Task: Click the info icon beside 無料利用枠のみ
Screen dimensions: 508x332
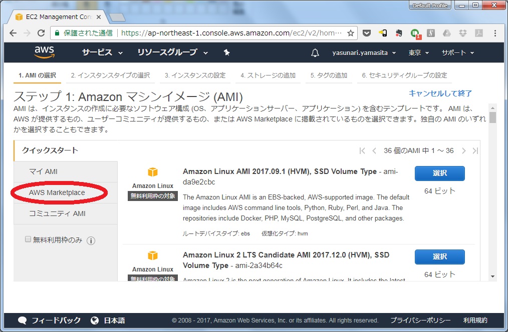Action: tap(91, 240)
